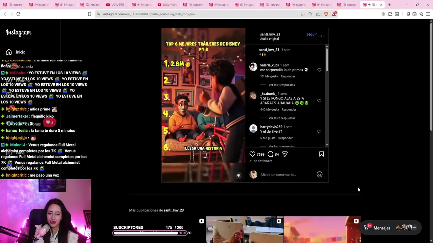433x243 pixels.
Task: Open the Leo AI sparkle icon
Action: pos(421,14)
